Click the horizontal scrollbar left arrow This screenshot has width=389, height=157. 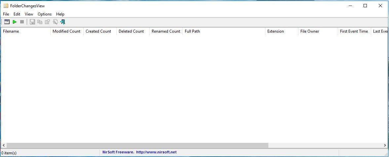coord(4,145)
